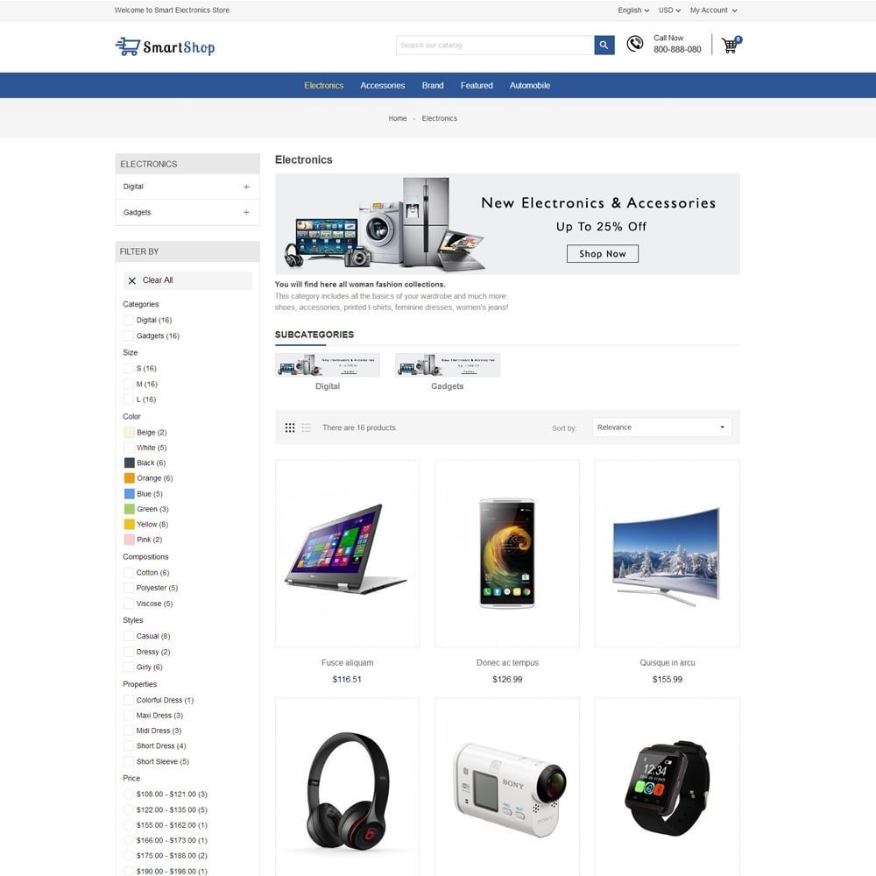Screen dimensions: 876x876
Task: Select Orange color swatch
Action: pyautogui.click(x=129, y=478)
